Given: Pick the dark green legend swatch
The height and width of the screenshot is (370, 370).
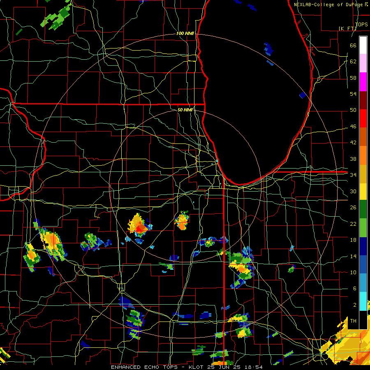Looking at the screenshot, I should click(x=363, y=209).
